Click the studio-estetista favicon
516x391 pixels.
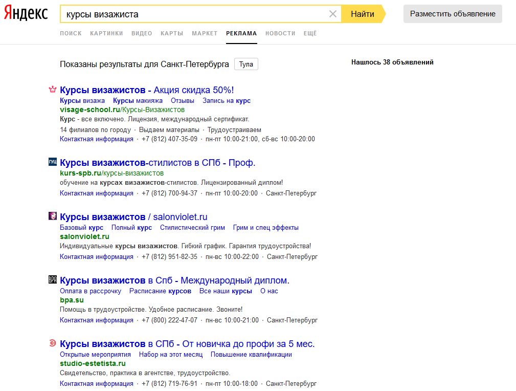53,343
